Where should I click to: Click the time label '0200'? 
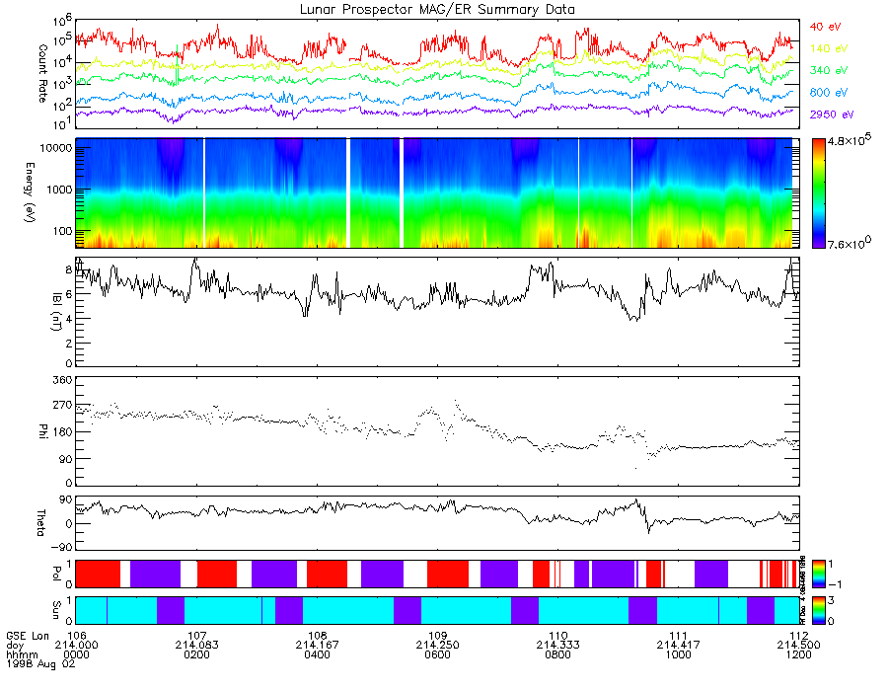pyautogui.click(x=197, y=654)
